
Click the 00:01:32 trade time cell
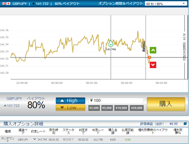tap(54, 140)
